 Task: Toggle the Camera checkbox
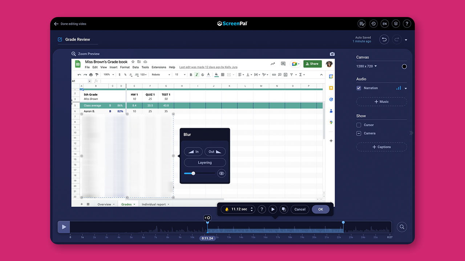[359, 133]
